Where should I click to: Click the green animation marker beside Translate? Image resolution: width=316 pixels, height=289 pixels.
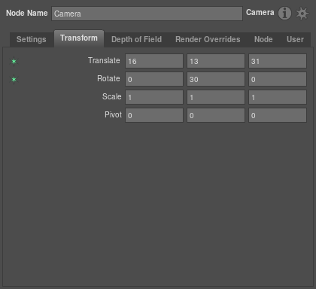pyautogui.click(x=14, y=61)
